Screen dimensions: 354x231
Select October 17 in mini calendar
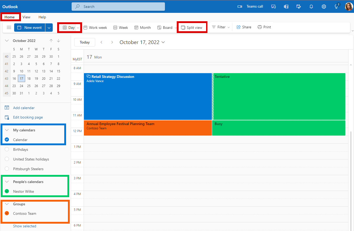coord(22,78)
